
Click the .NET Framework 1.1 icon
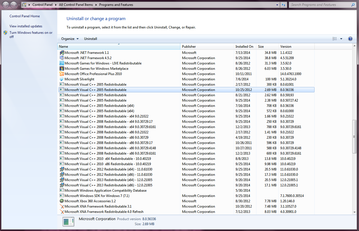tap(62, 53)
